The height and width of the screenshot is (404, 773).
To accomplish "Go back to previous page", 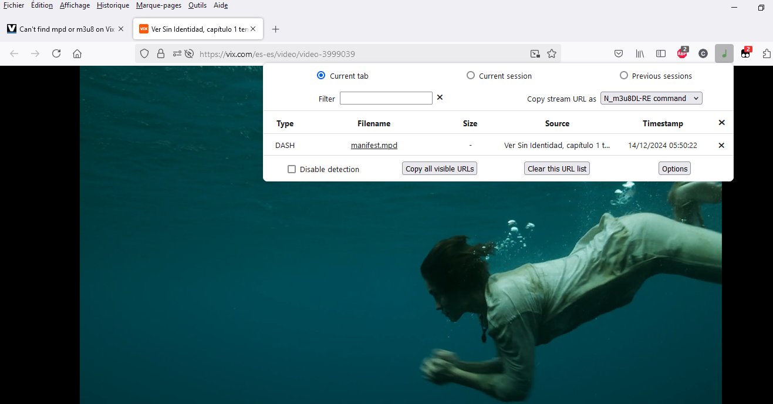I will (x=15, y=53).
